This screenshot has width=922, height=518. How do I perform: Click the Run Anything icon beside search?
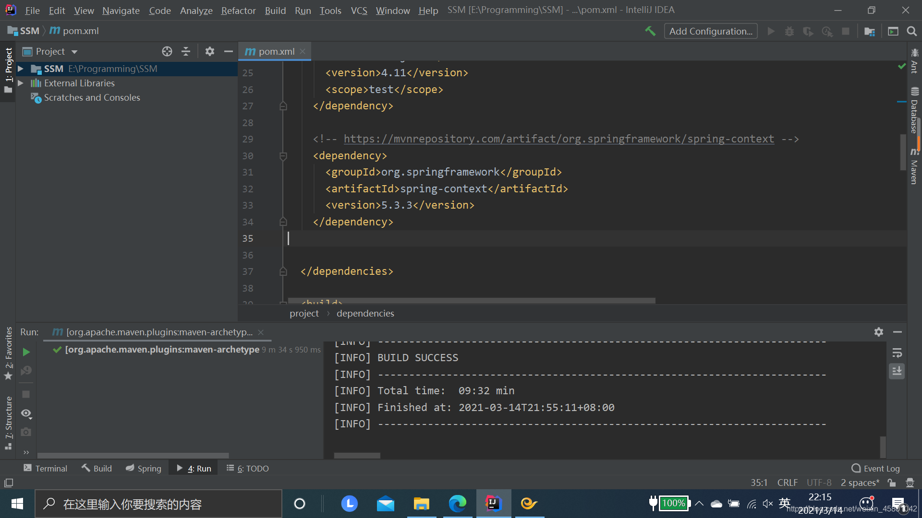coord(893,31)
